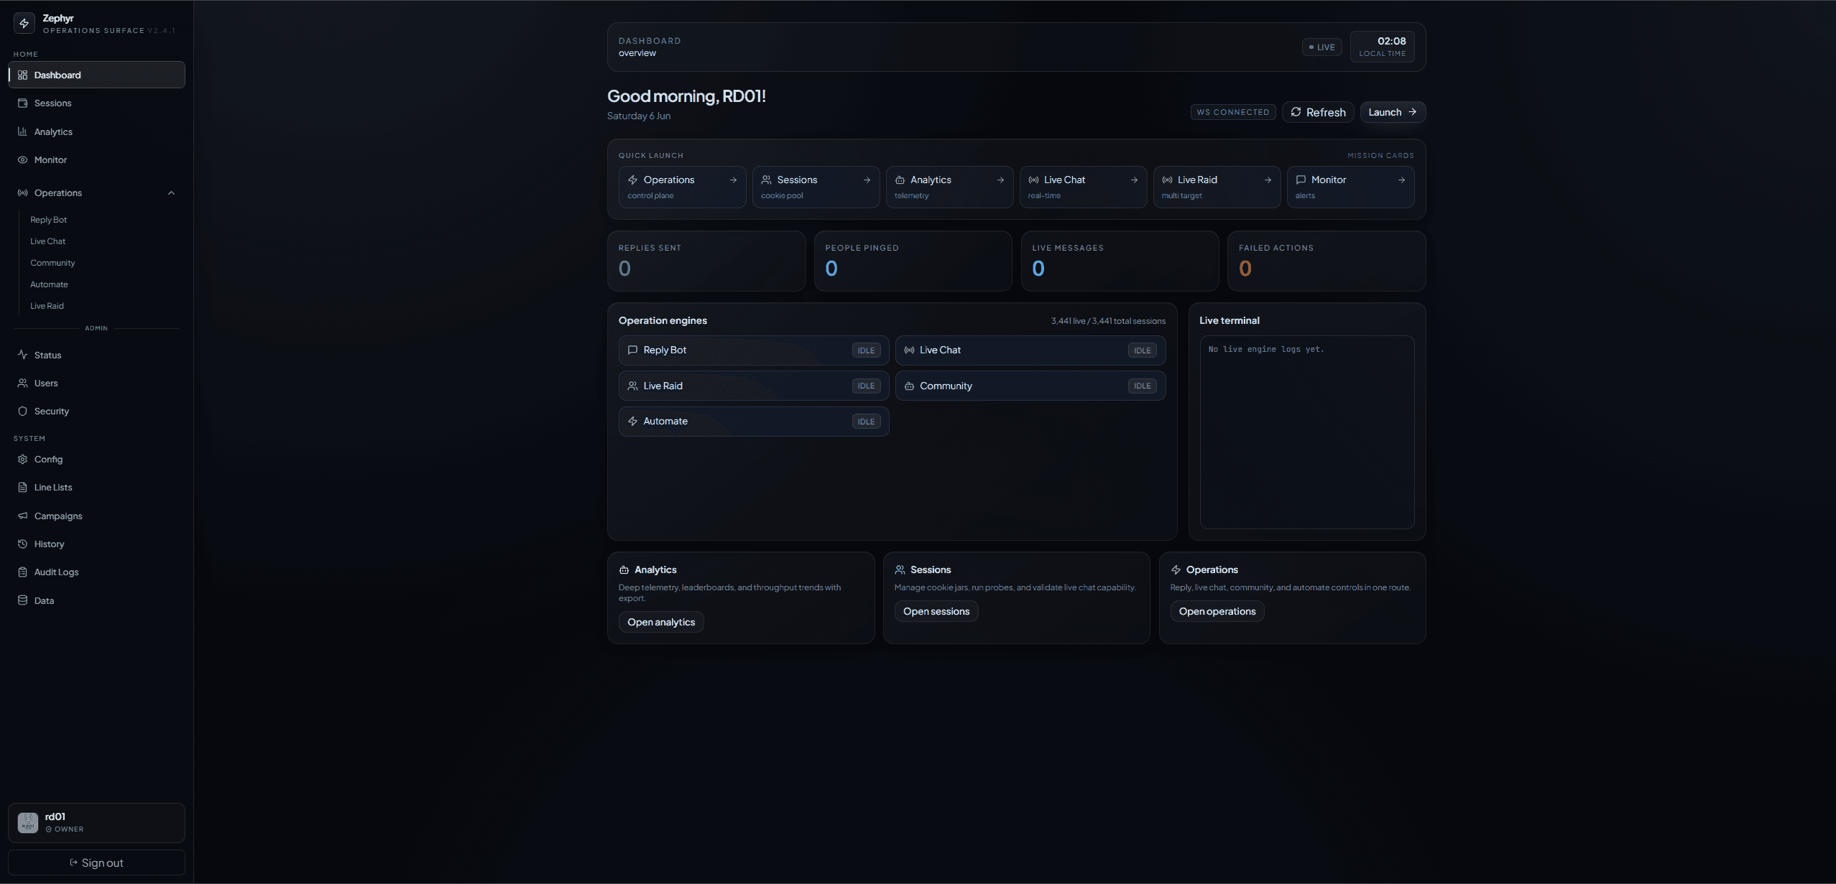The height and width of the screenshot is (884, 1836).
Task: Click the Failed Actions counter card
Action: coord(1327,261)
